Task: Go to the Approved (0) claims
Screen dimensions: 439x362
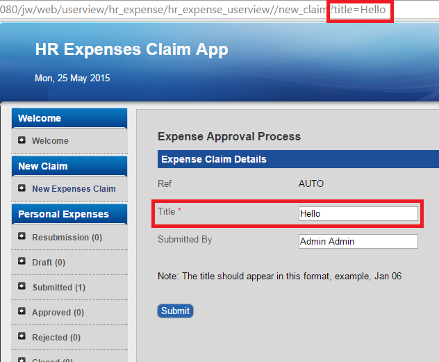Action: [x=58, y=313]
